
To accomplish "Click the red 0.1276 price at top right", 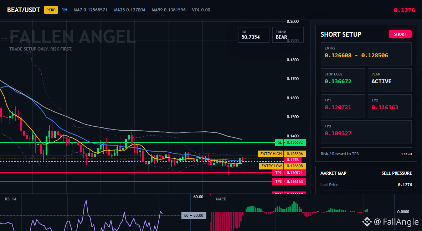I will (x=404, y=10).
